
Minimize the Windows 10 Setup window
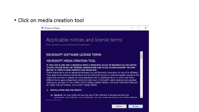tap(132, 28)
